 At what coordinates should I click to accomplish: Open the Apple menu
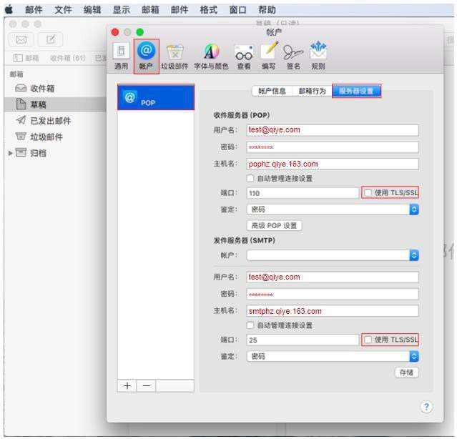9,9
